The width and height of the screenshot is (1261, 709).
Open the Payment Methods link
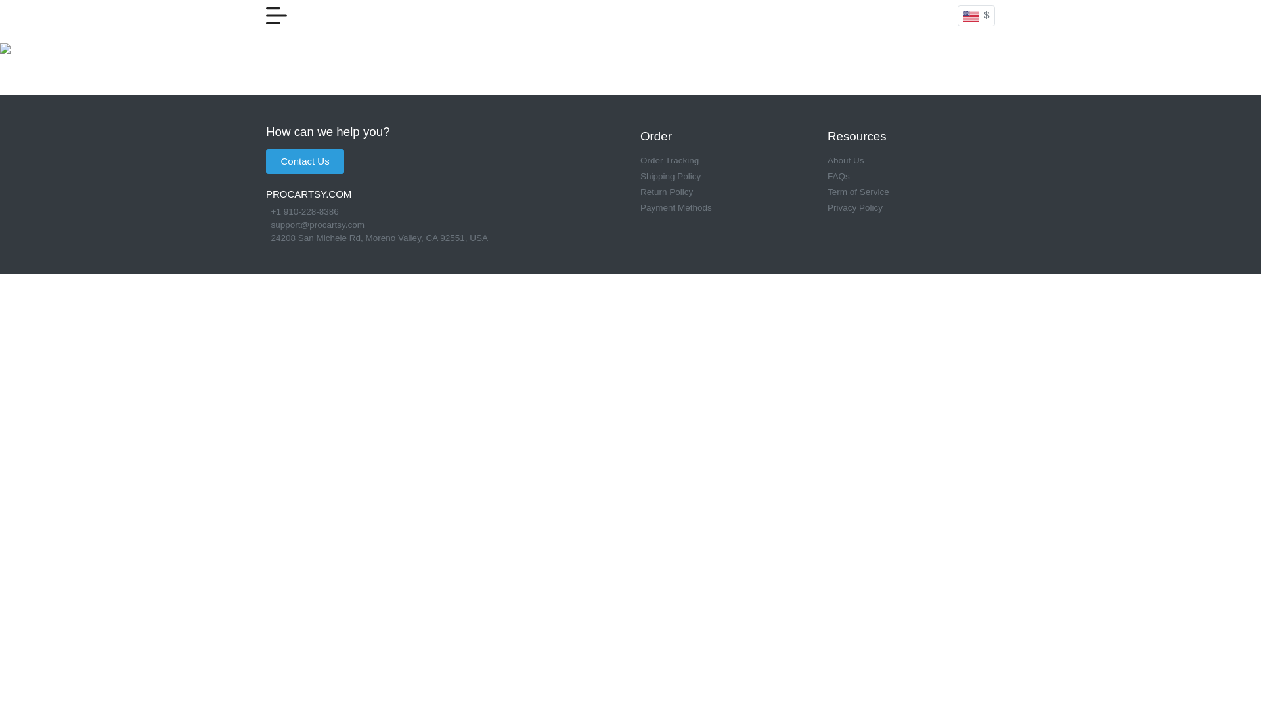coord(676,208)
